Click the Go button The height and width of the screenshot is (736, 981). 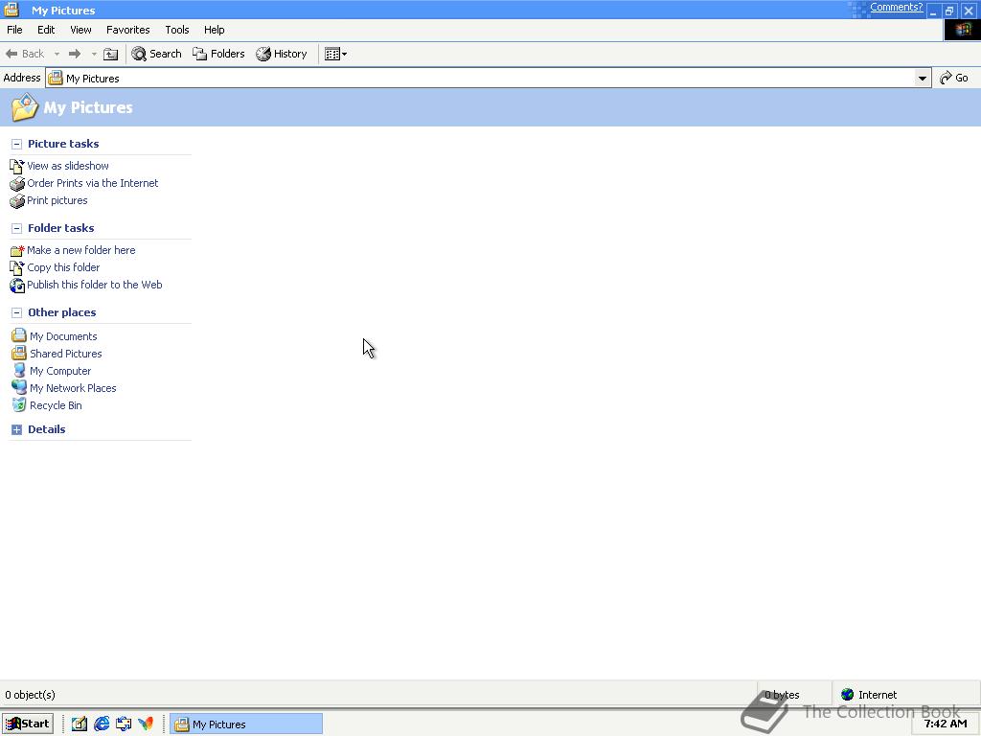tap(954, 78)
